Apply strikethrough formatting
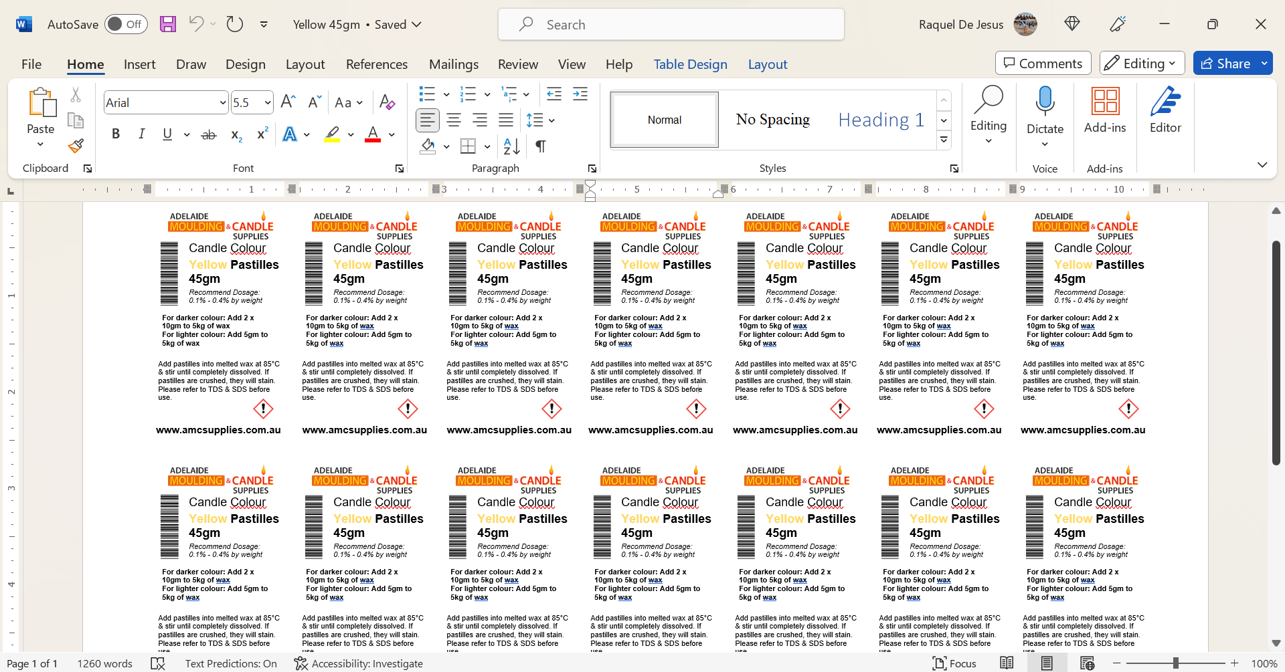 (x=209, y=134)
